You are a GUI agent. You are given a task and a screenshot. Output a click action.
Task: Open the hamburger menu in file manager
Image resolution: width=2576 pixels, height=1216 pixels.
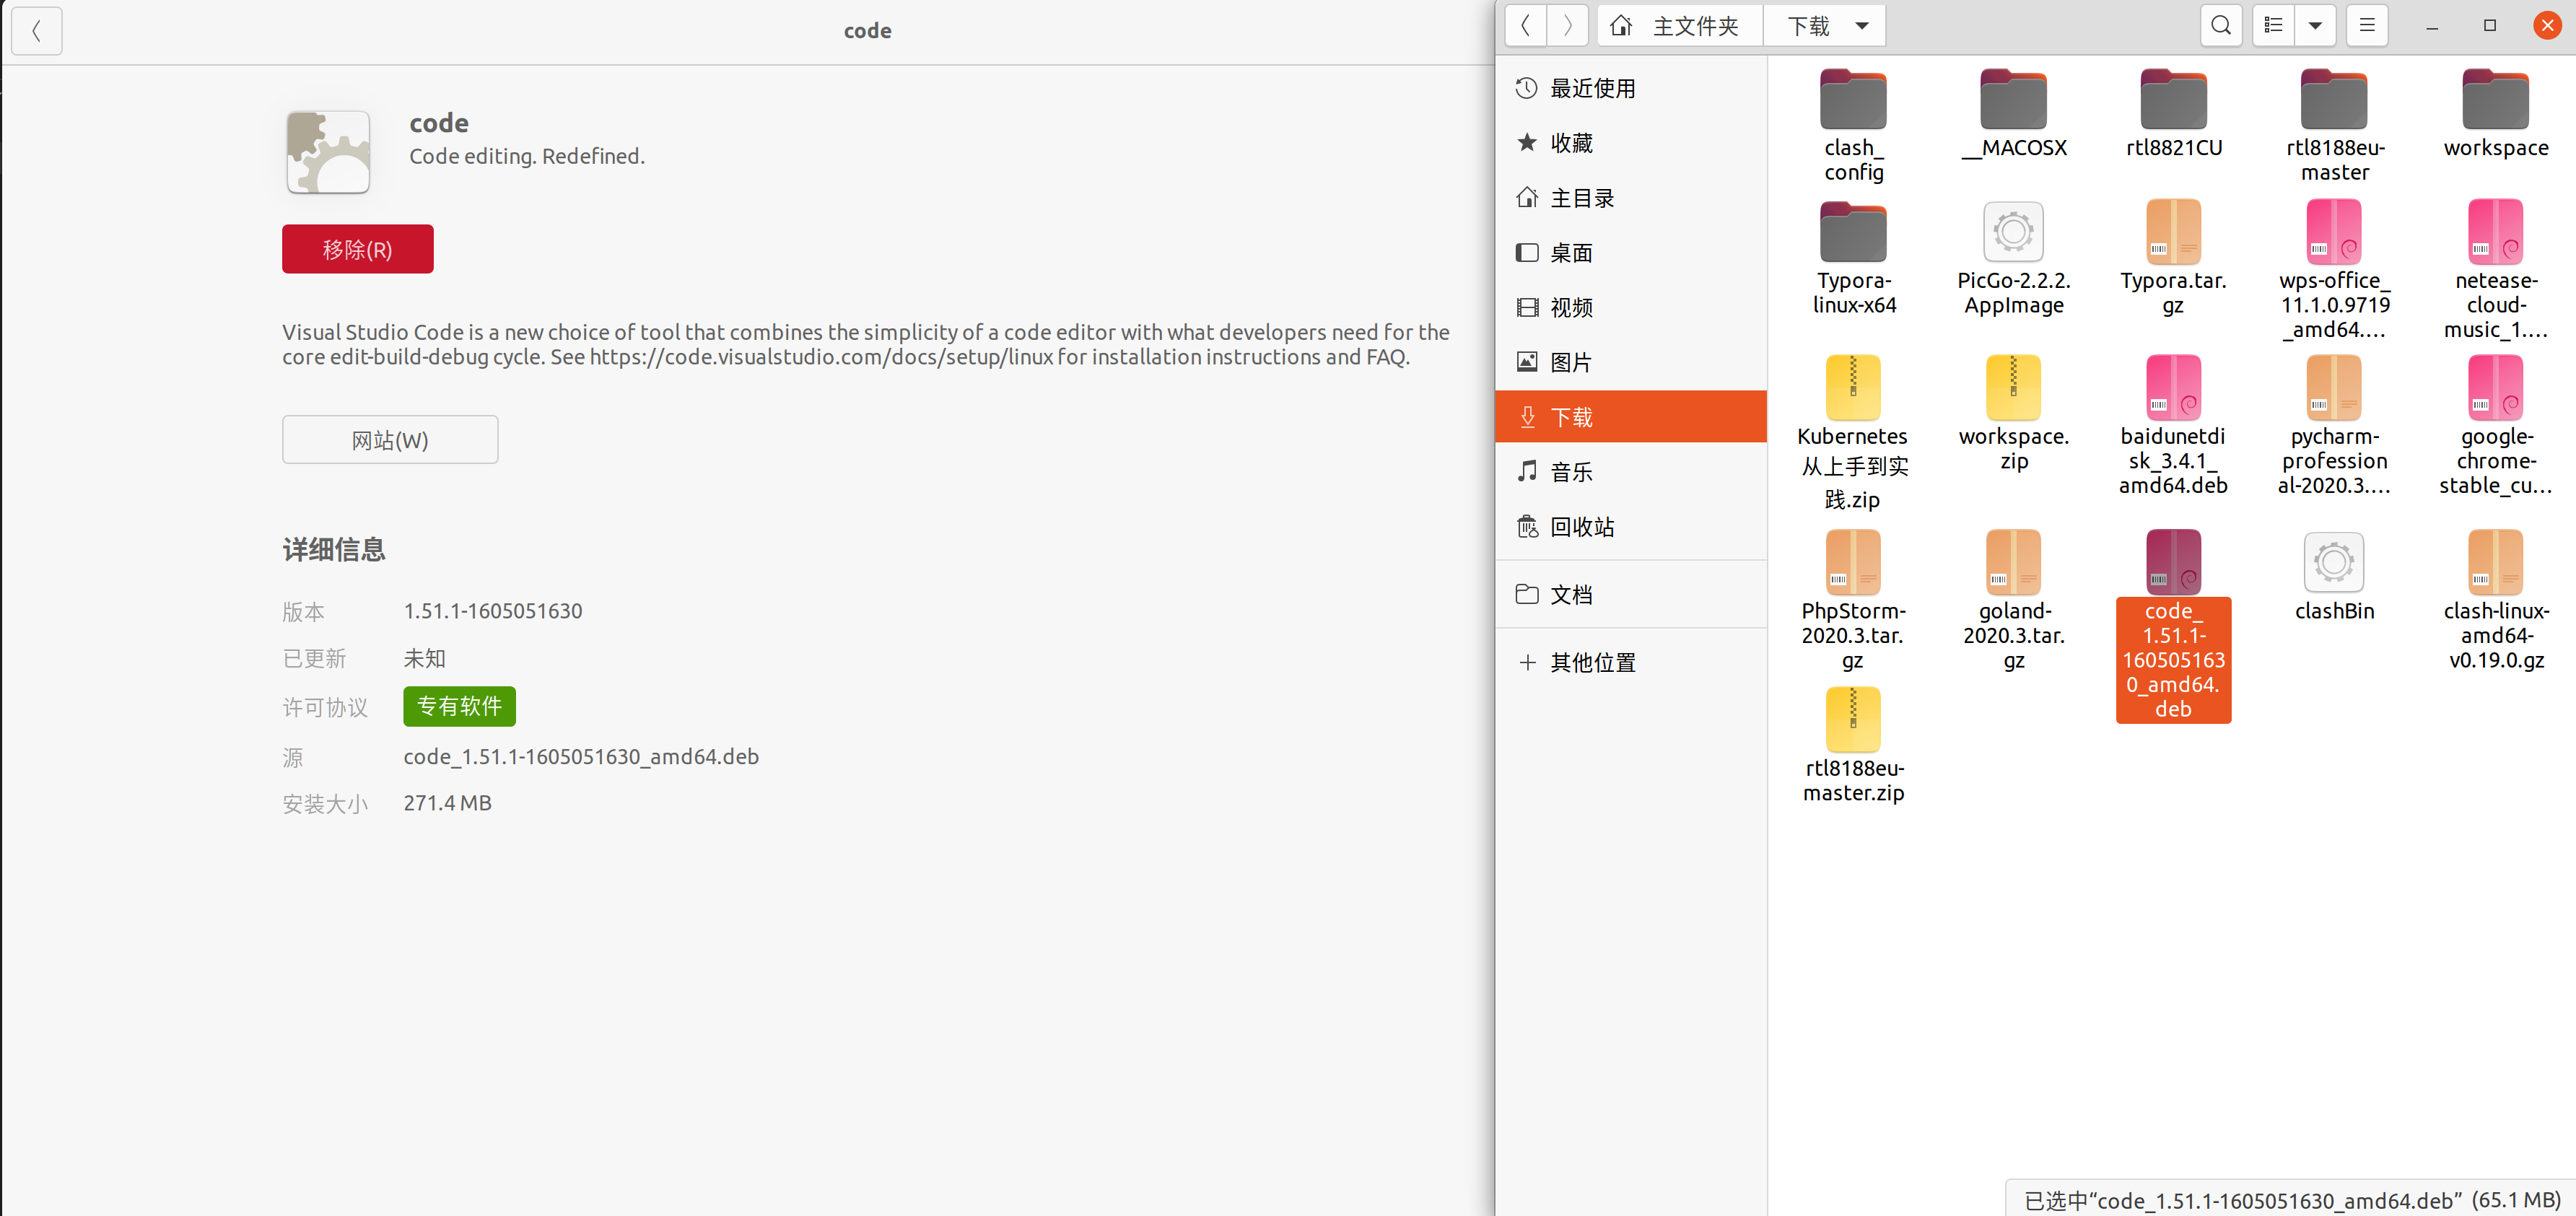[2366, 26]
